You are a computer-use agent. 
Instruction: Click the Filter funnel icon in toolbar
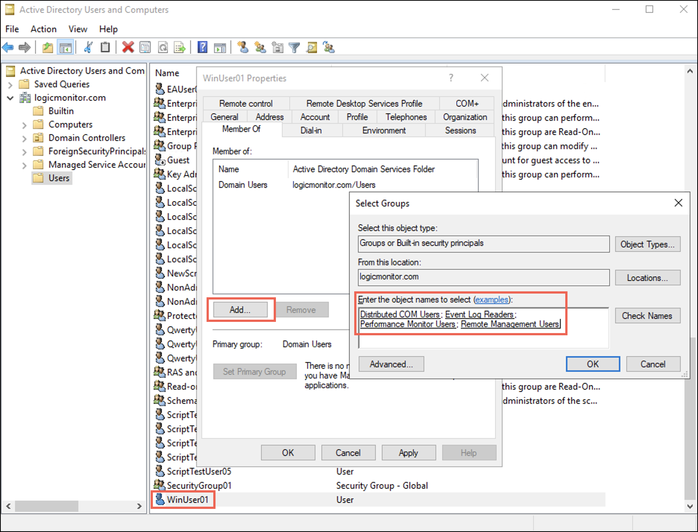(x=294, y=48)
